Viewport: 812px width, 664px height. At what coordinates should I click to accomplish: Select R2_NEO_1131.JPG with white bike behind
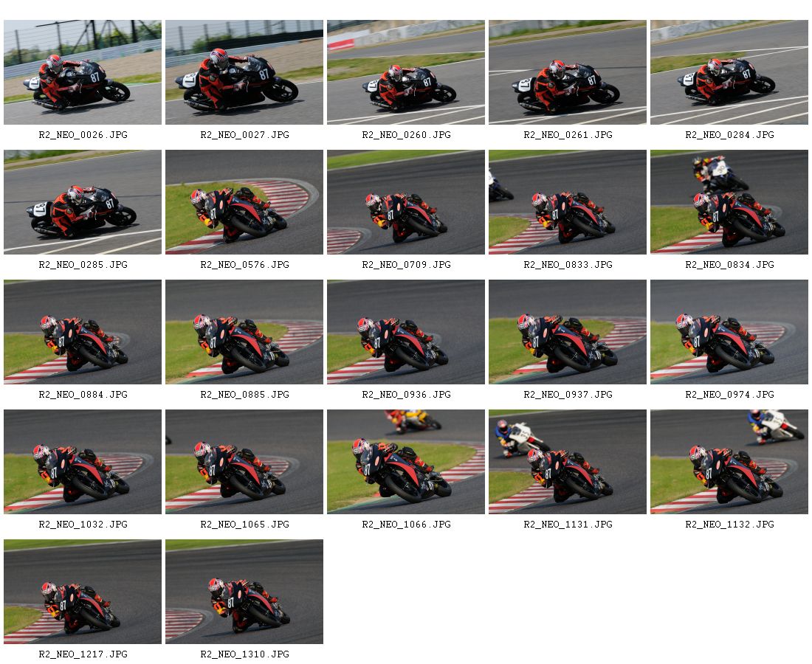pos(567,462)
